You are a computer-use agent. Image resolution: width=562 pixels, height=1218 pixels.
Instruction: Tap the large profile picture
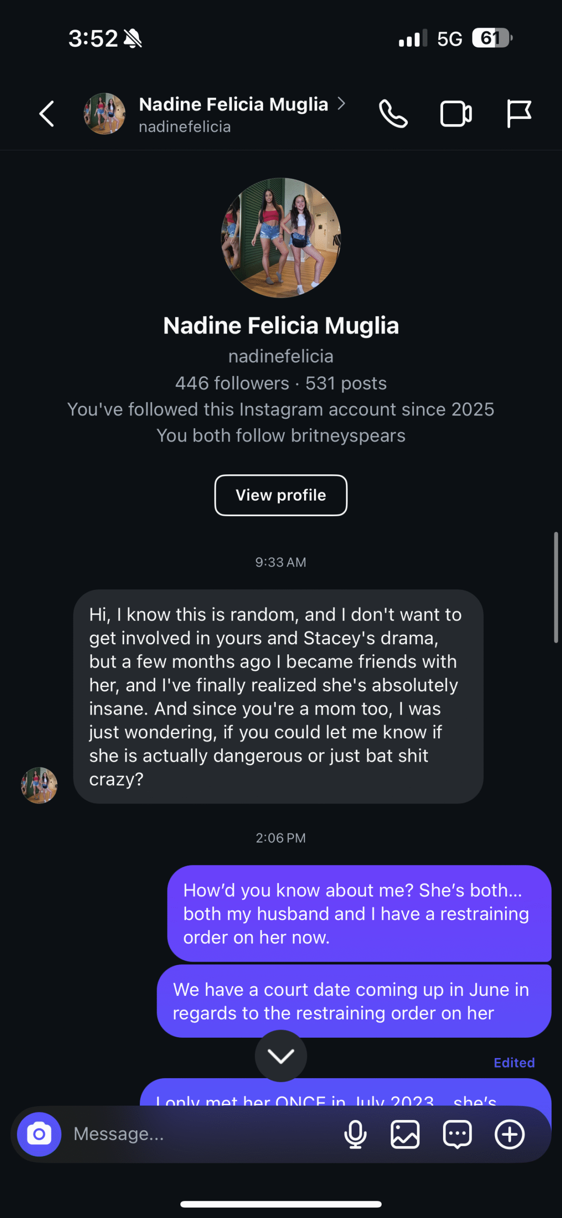pos(281,237)
